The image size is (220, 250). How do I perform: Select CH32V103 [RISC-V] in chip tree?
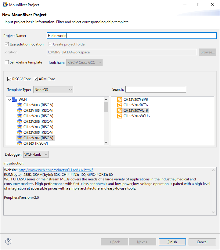pos(38,110)
